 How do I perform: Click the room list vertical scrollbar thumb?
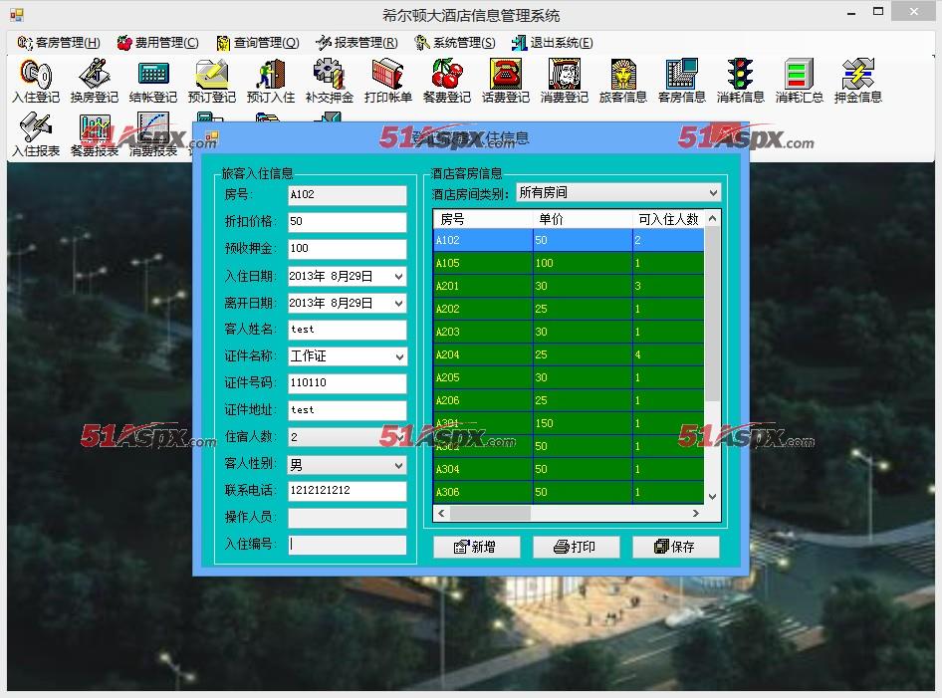[x=712, y=315]
